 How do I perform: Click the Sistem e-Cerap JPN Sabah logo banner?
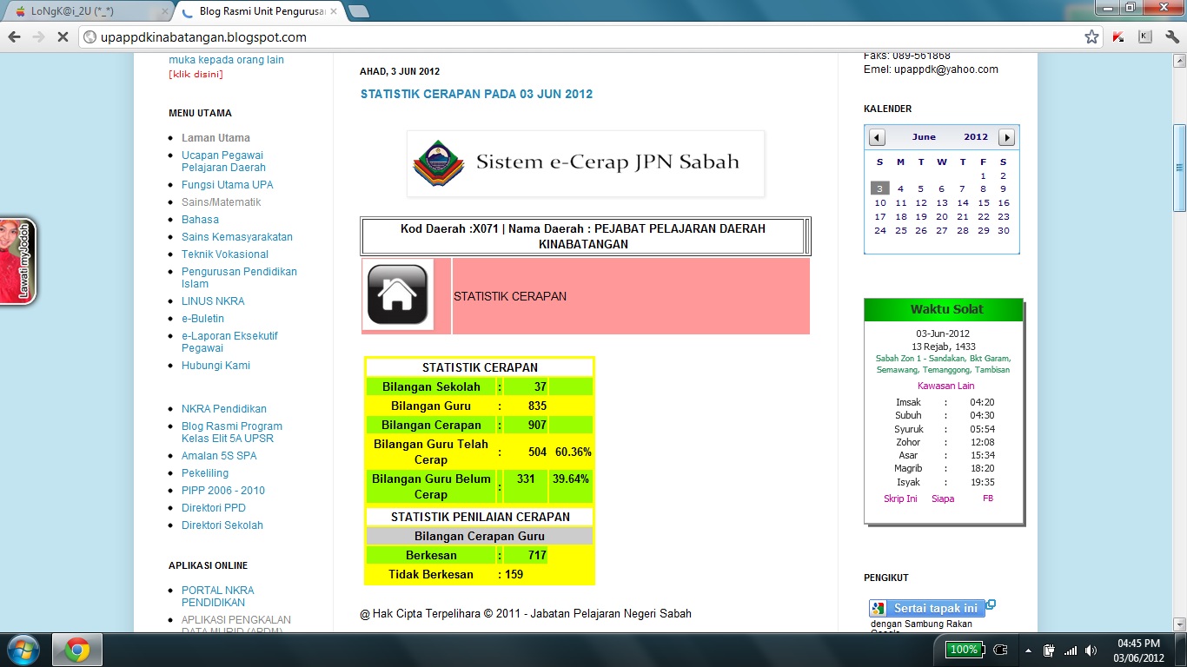pos(586,163)
